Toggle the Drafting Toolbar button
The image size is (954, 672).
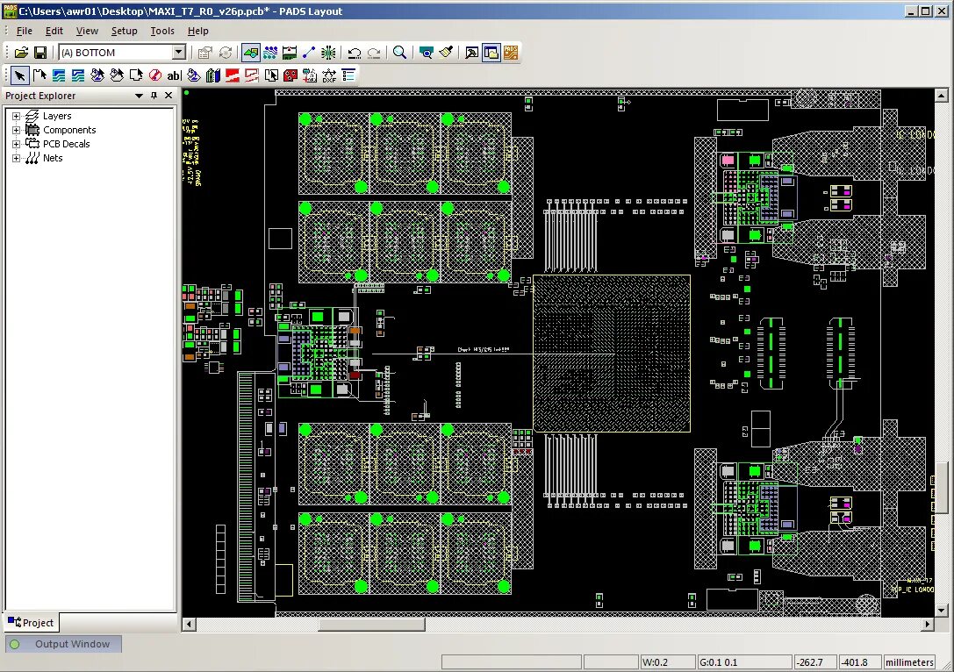pos(250,53)
